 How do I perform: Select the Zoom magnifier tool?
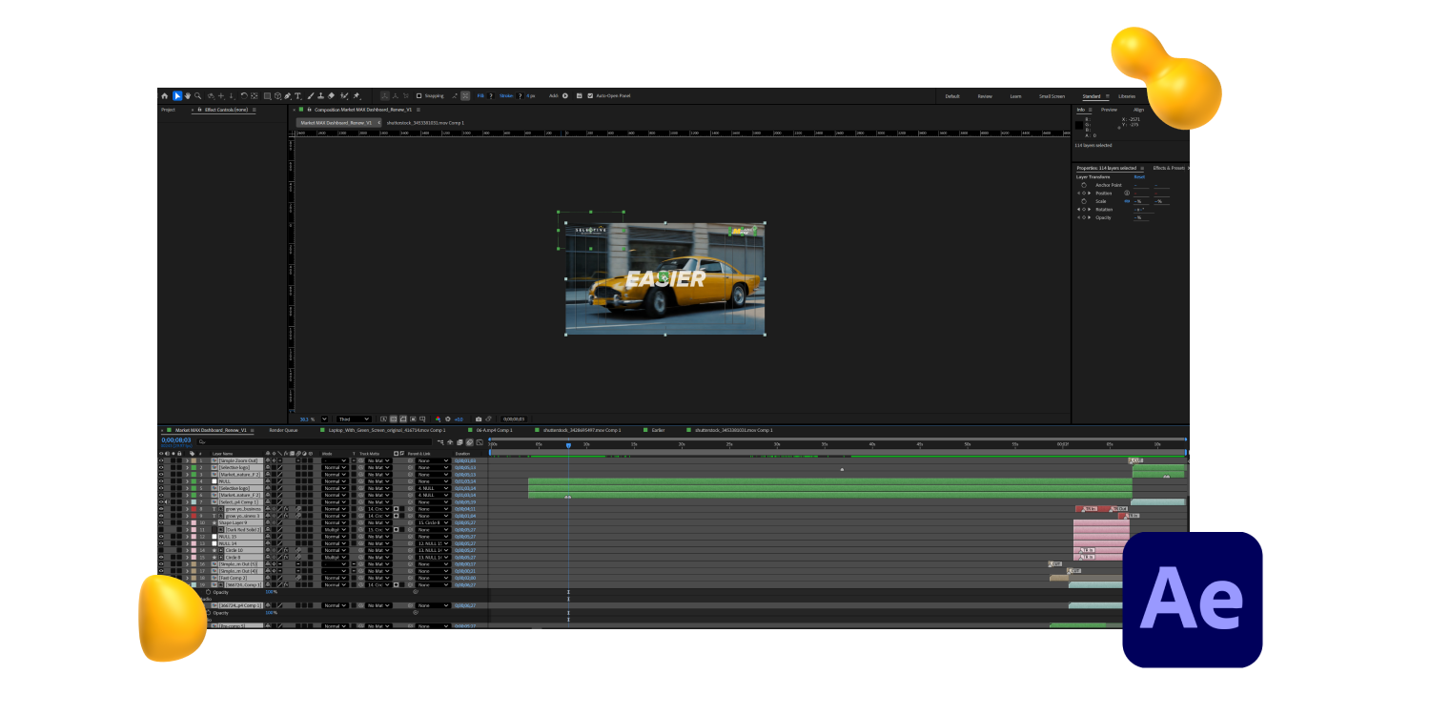(x=198, y=96)
